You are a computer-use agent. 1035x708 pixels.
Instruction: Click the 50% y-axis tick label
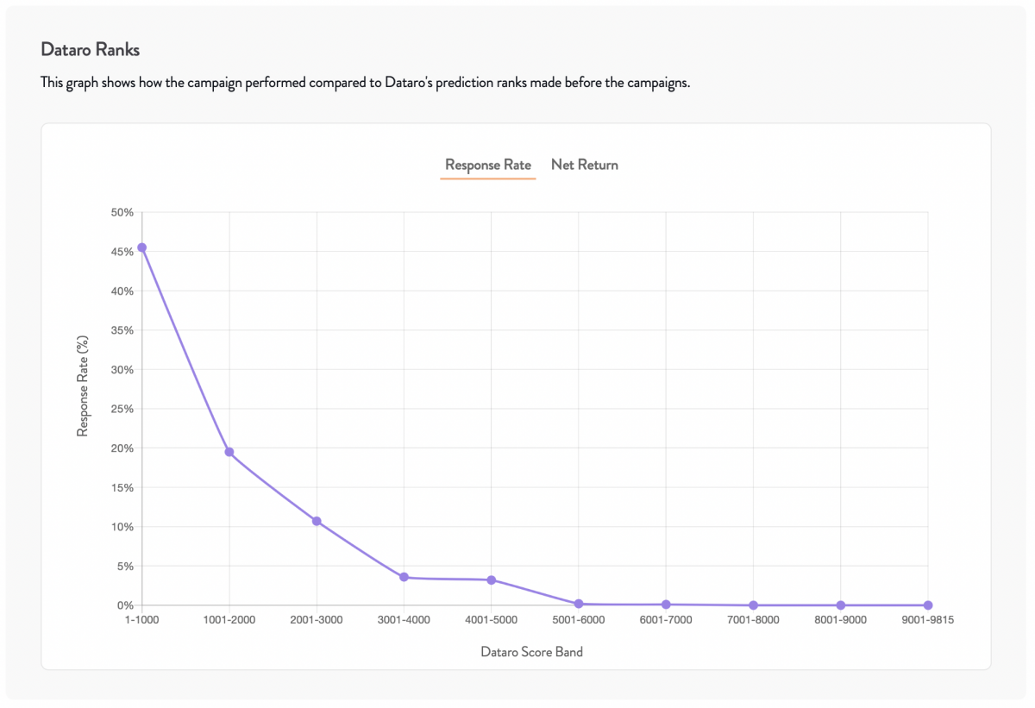pyautogui.click(x=121, y=212)
